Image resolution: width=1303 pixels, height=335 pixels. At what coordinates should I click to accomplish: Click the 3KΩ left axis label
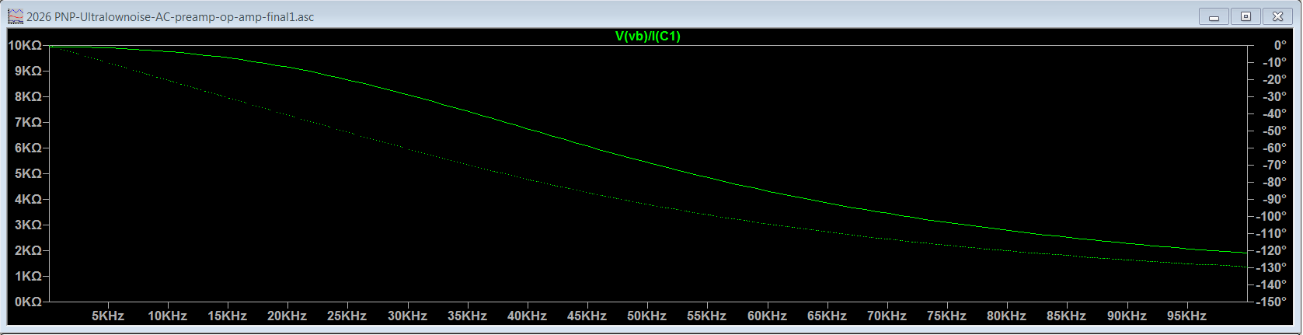28,225
